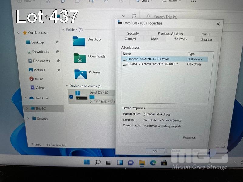Switch to the Security tab

pyautogui.click(x=133, y=33)
